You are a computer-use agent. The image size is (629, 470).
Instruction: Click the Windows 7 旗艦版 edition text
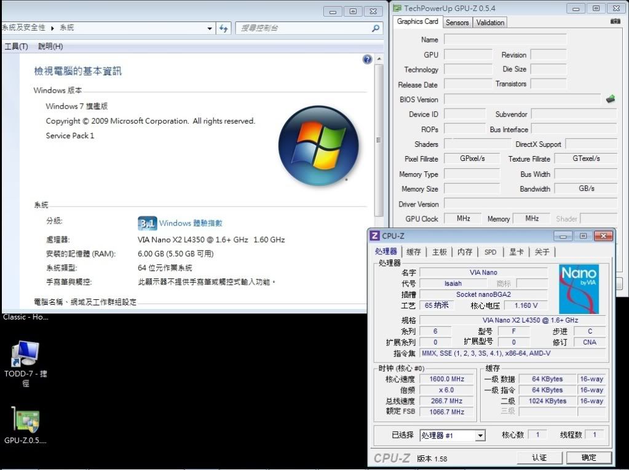point(77,106)
